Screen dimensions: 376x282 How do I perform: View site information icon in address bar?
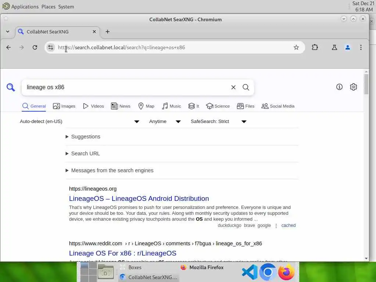(51, 47)
